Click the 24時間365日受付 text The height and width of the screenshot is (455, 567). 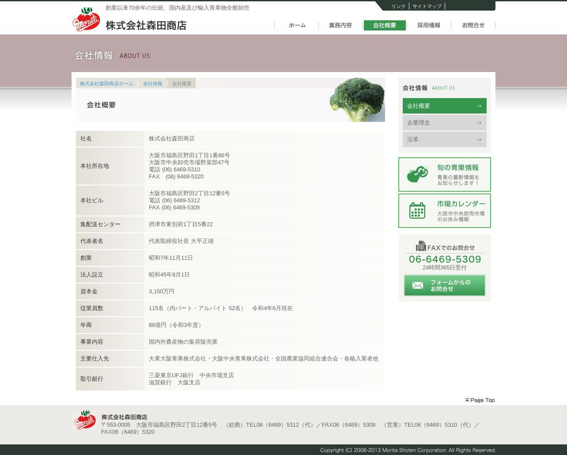point(445,268)
